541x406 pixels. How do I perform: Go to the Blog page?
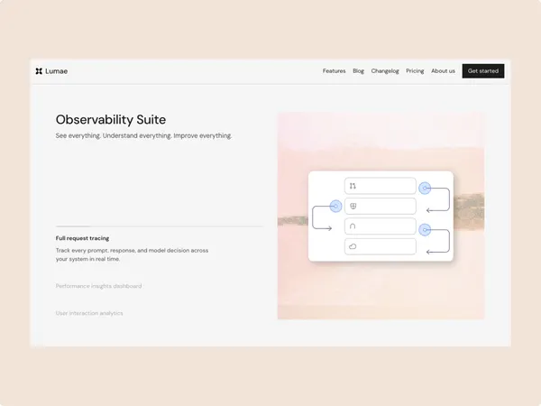coord(359,70)
